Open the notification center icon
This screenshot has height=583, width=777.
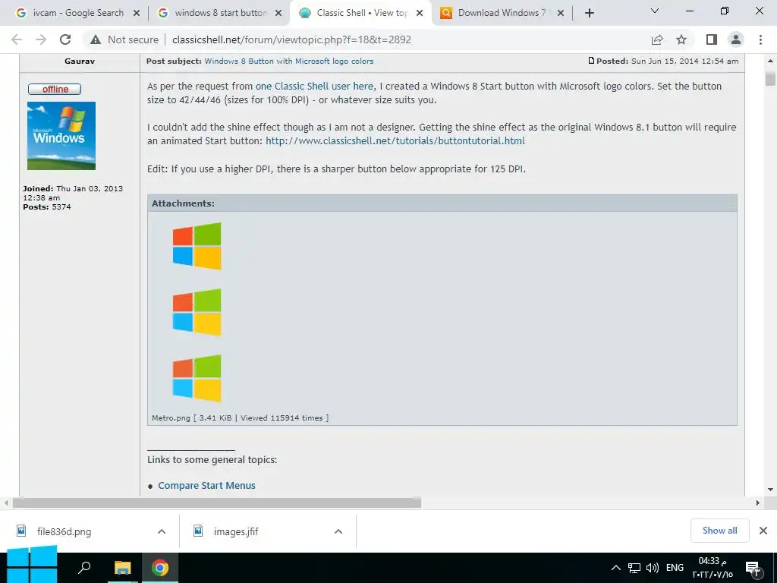[753, 569]
